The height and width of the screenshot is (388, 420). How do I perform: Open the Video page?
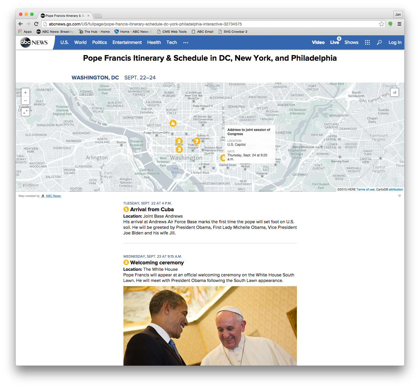click(x=318, y=43)
